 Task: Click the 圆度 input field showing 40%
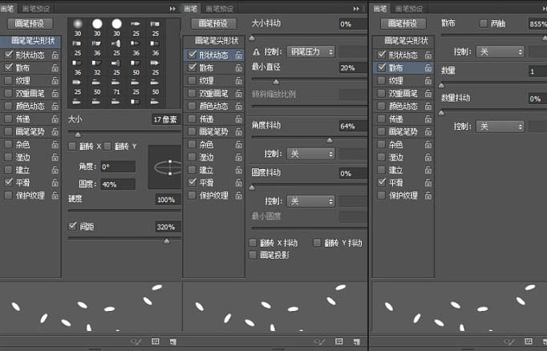[118, 184]
